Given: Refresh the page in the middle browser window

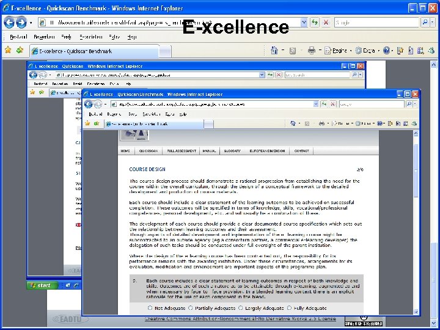Looking at the screenshot, I should pos(270,75).
